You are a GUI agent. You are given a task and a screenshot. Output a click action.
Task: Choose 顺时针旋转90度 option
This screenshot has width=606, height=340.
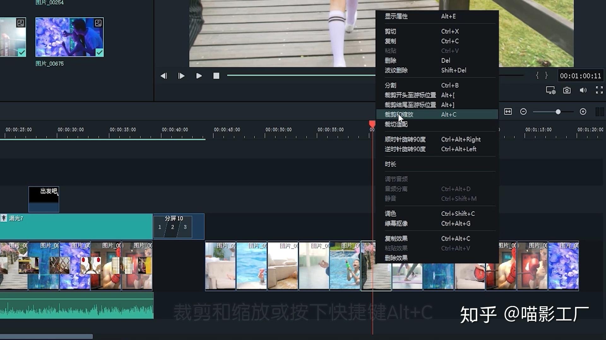point(437,139)
